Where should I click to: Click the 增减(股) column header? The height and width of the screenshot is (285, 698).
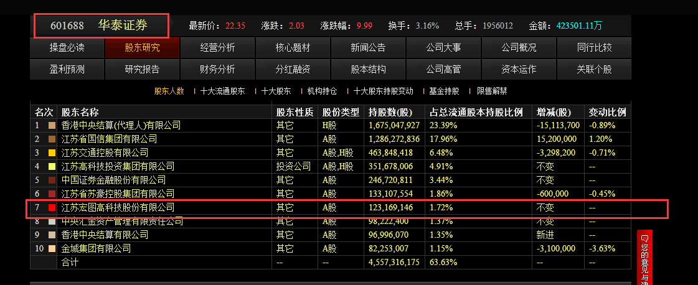coord(554,112)
